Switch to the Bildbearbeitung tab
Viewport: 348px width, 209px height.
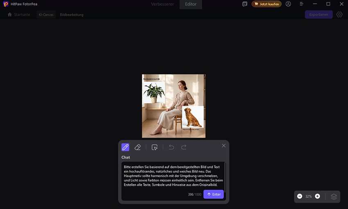72,15
